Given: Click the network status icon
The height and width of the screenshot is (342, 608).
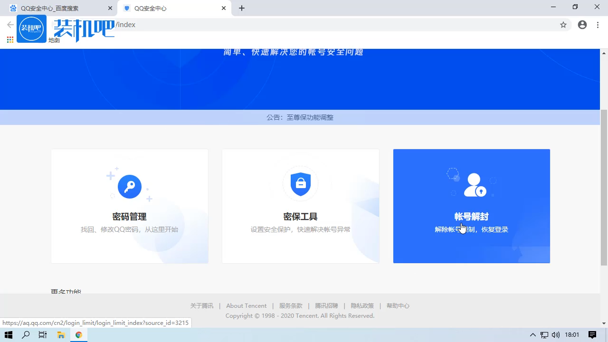Looking at the screenshot, I should 544,335.
